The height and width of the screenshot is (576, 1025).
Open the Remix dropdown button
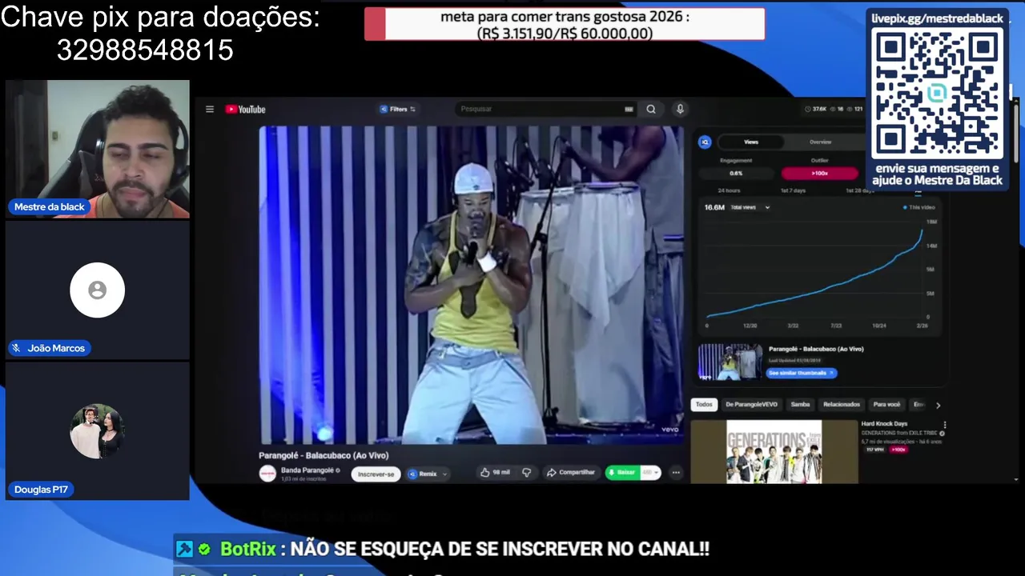point(427,474)
